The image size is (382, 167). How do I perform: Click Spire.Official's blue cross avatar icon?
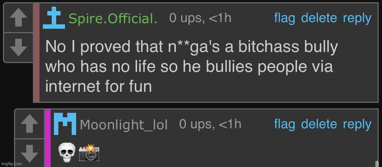point(54,18)
